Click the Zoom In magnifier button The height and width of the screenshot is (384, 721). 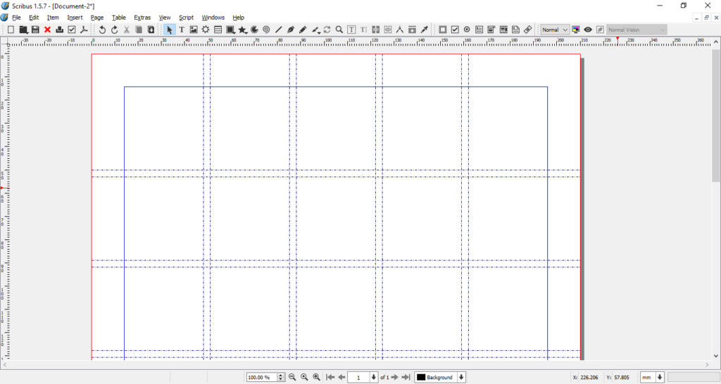pos(316,377)
